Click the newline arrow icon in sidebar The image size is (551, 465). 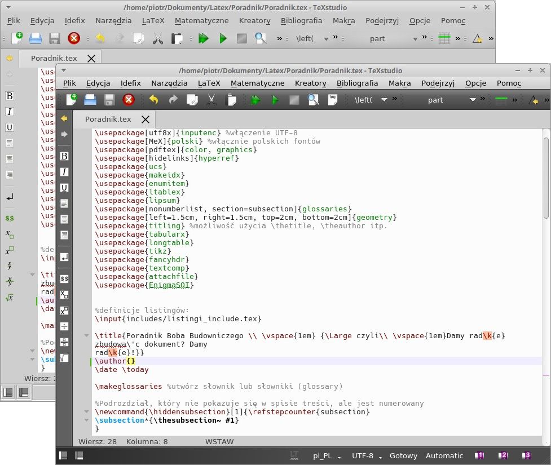[64, 257]
